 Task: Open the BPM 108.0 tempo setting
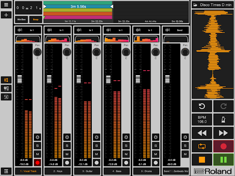pyautogui.click(x=202, y=120)
